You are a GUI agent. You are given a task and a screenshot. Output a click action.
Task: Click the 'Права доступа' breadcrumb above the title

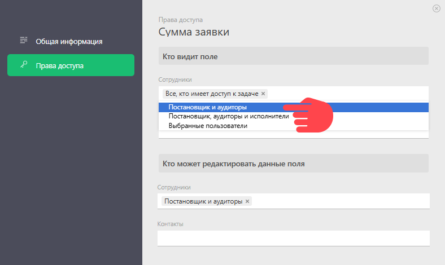(181, 20)
